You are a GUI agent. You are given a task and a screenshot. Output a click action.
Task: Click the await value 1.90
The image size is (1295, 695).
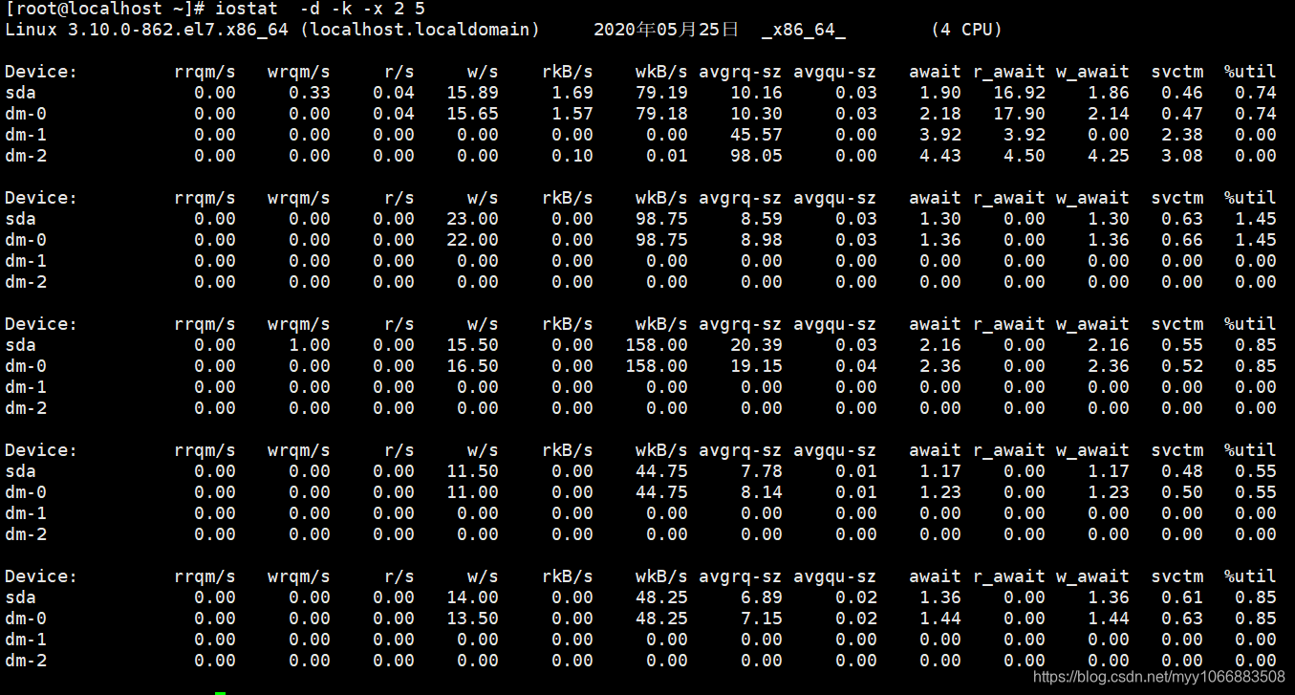[940, 93]
